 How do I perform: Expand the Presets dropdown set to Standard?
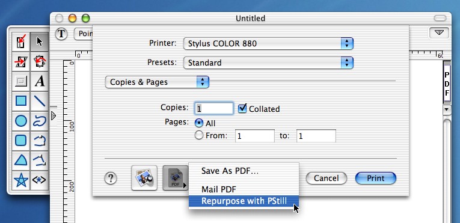(x=268, y=63)
